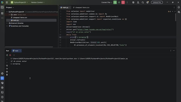
Task: Switch to the main.py editor tab
Action: [x=65, y=7]
